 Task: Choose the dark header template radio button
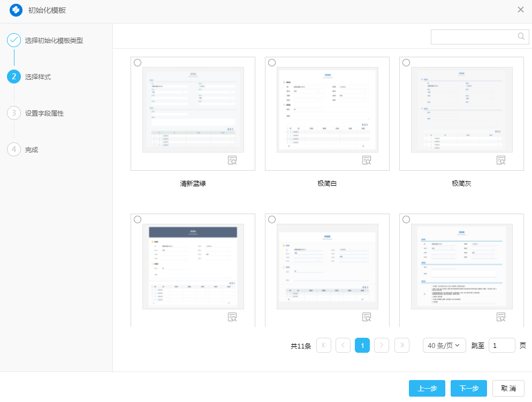(138, 219)
